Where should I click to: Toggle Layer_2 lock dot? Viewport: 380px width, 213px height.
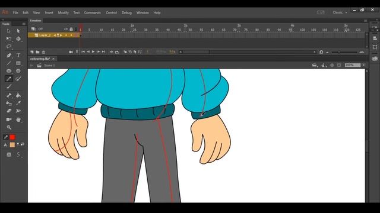[x=71, y=35]
